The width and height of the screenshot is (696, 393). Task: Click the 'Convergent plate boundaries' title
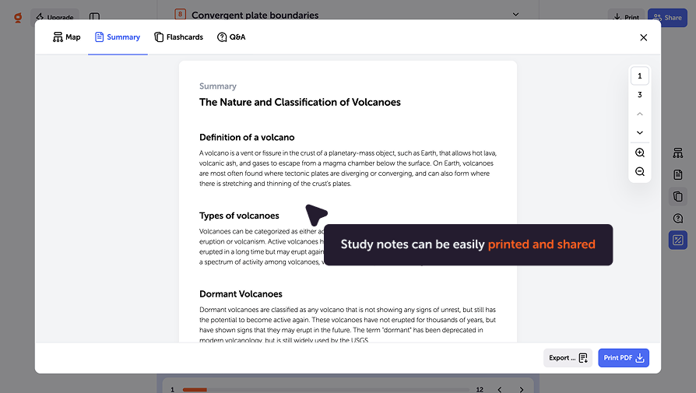pyautogui.click(x=255, y=15)
